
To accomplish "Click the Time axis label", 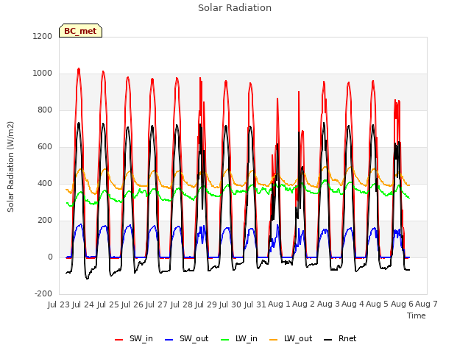I will [417, 315].
